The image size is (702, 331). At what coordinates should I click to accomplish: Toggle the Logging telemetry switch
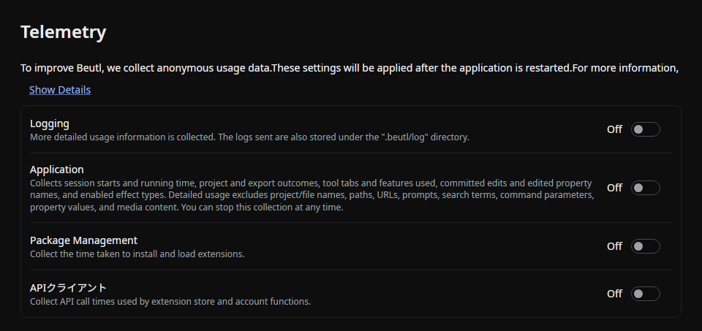tap(645, 129)
